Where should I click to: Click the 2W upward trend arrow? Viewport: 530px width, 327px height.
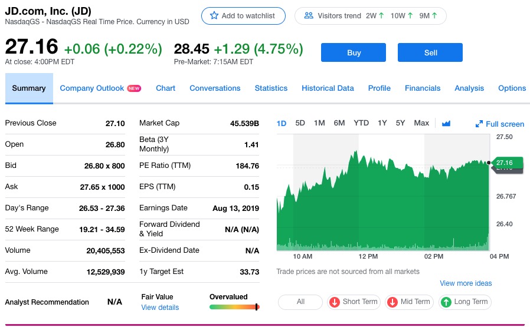[381, 15]
